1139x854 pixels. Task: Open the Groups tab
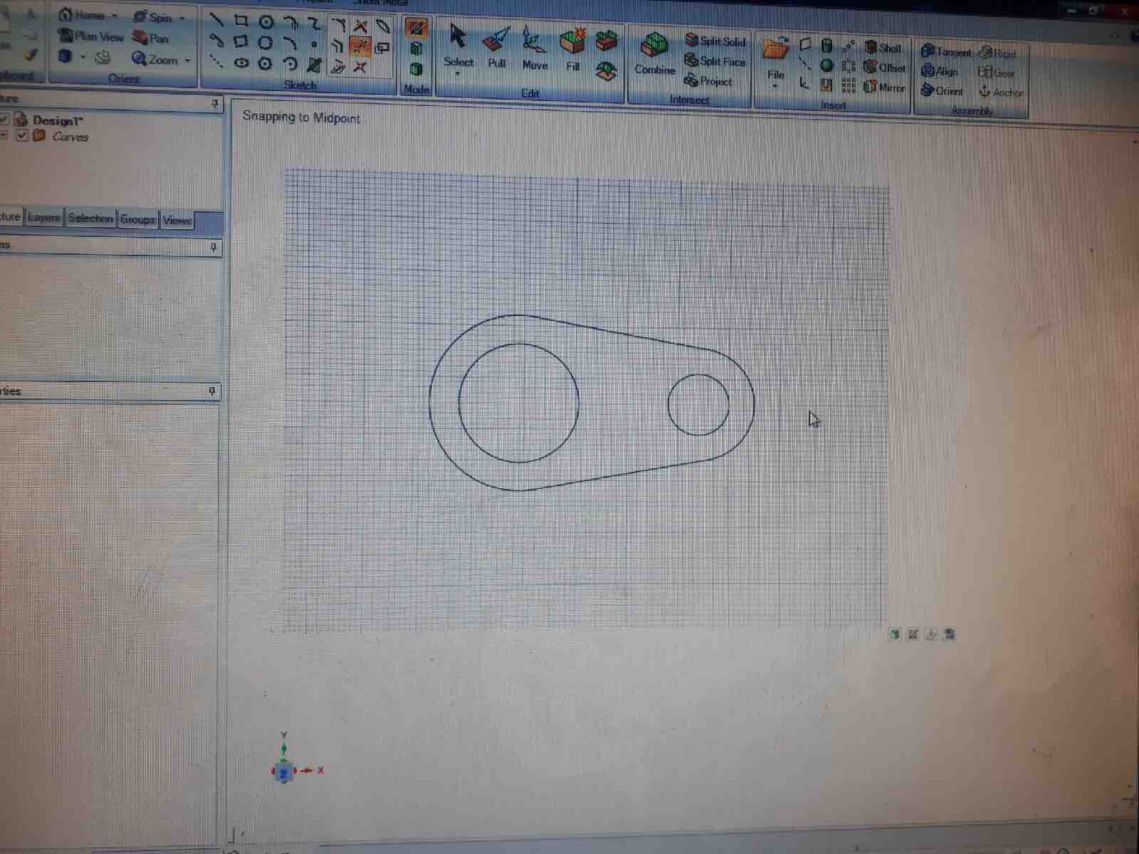137,219
